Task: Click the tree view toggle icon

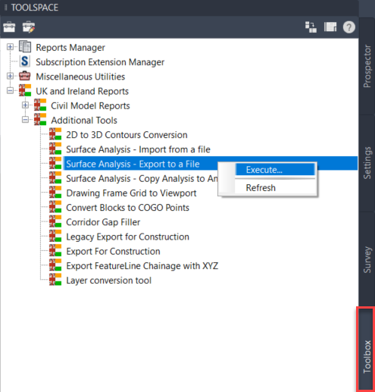Action: coord(311,27)
